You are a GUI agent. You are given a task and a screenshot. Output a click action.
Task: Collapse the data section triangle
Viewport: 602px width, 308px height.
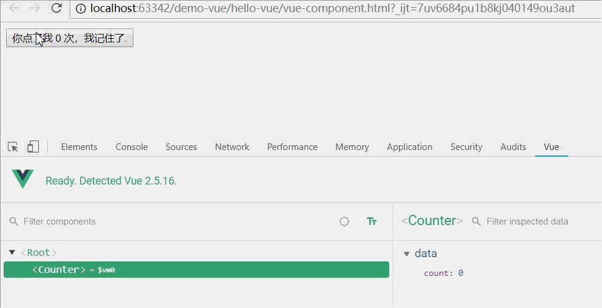pos(407,254)
